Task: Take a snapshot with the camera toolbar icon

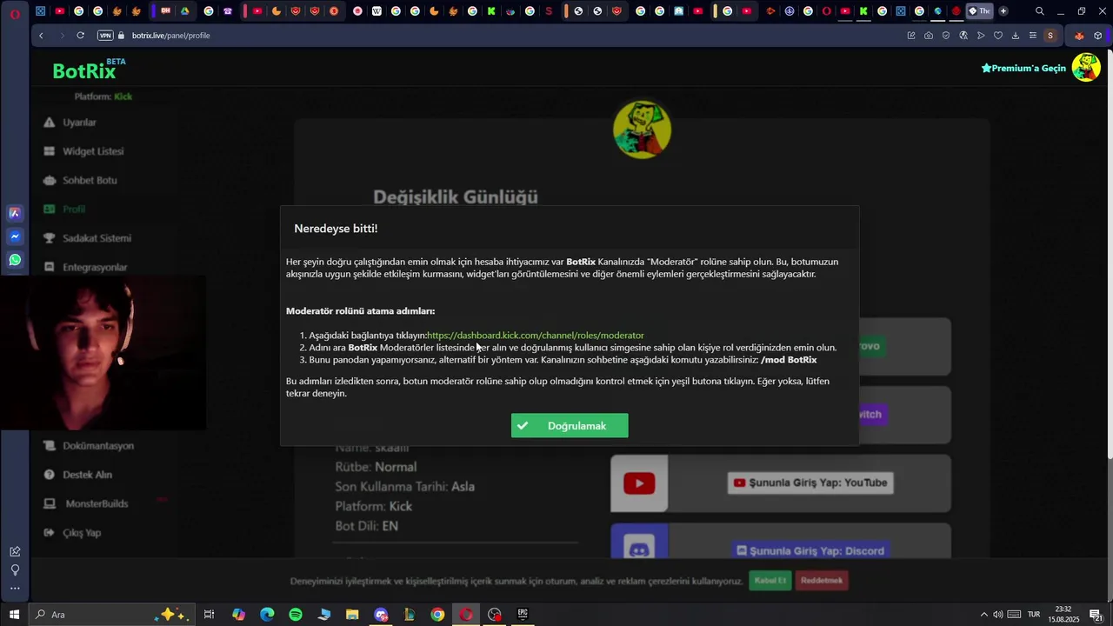Action: tap(929, 36)
